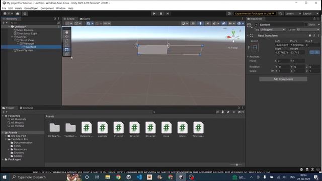Open the GameObject menu
Image resolution: width=322 pixels, height=181 pixels.
pos(31,8)
